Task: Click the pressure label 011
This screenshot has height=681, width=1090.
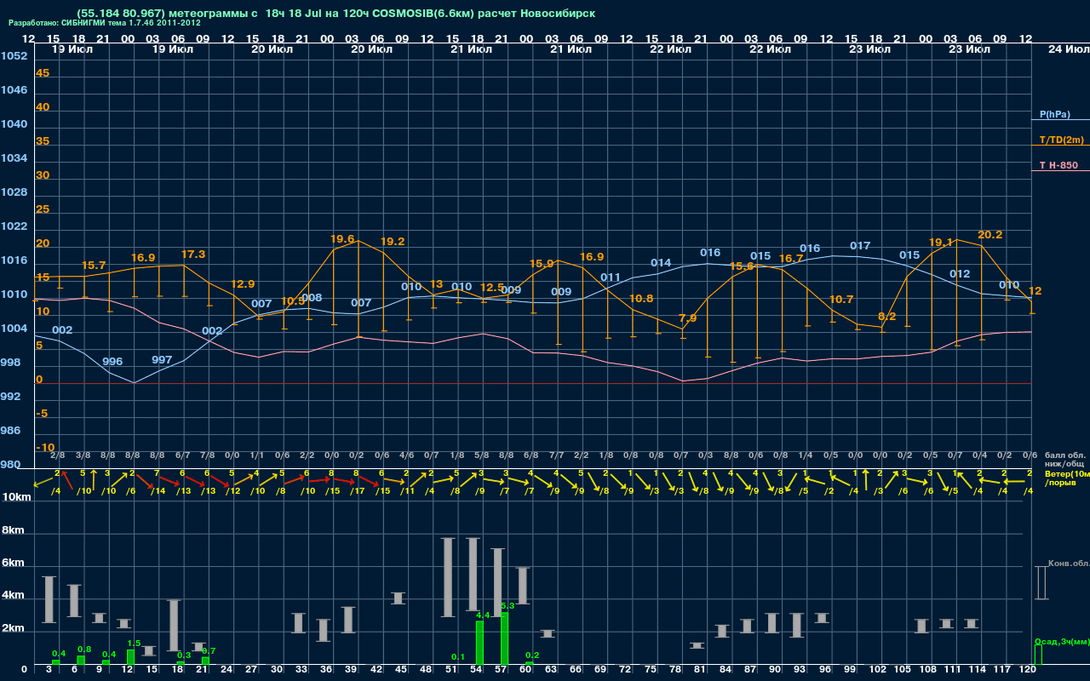Action: [x=611, y=278]
